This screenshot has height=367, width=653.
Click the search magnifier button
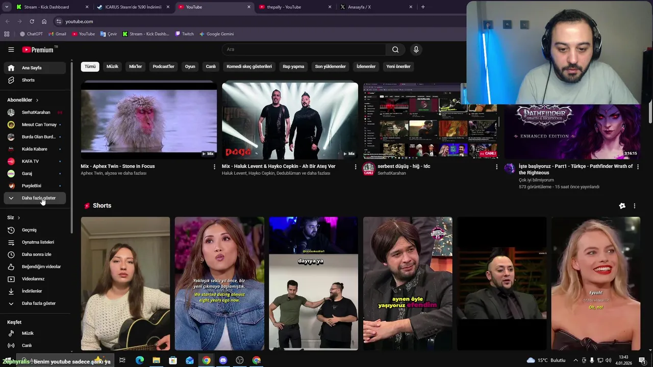point(395,49)
